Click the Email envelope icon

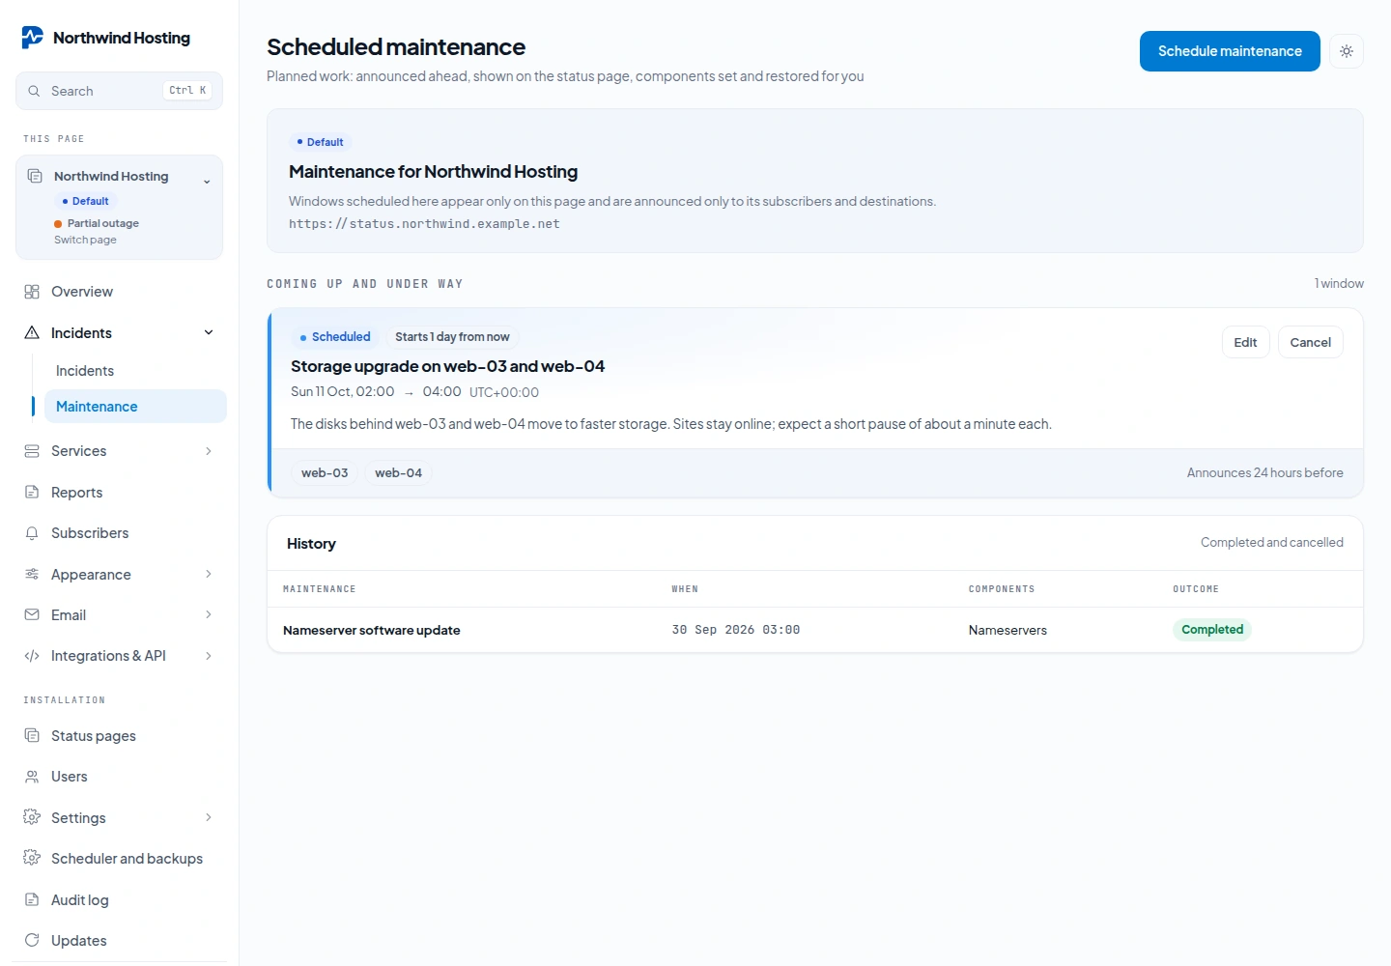pos(32,615)
